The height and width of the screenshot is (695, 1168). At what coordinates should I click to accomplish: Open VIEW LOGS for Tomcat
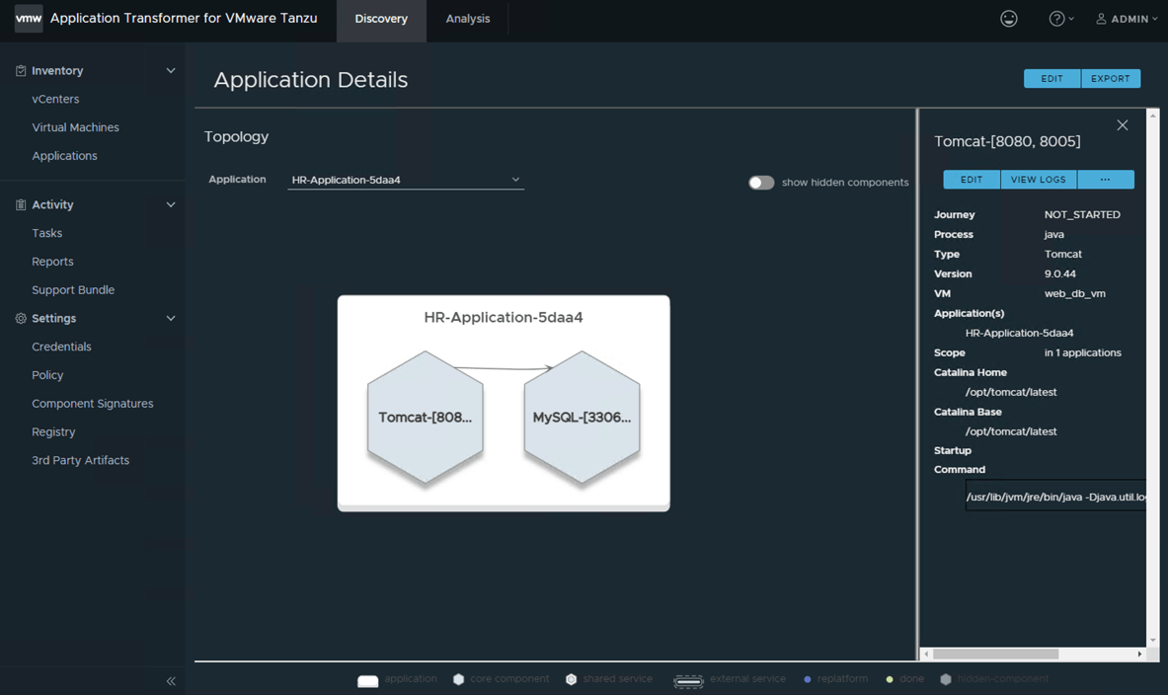coord(1038,179)
